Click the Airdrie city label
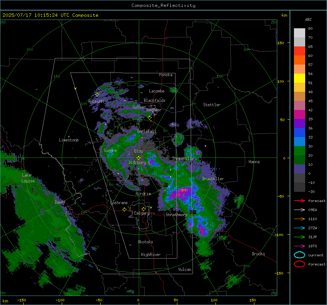Screen dimensions: 327x305 coord(143,194)
